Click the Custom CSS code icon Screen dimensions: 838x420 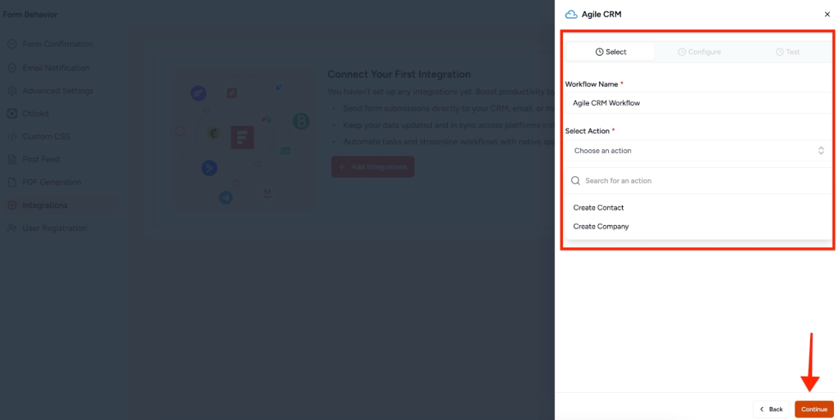(11, 136)
